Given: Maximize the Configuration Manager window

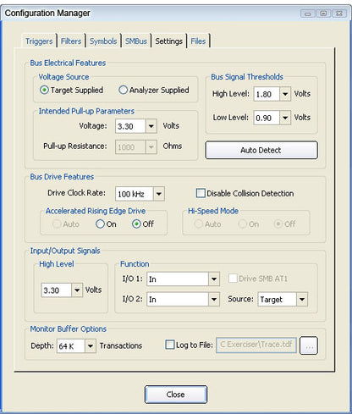Looking at the screenshot, I should 323,14.
